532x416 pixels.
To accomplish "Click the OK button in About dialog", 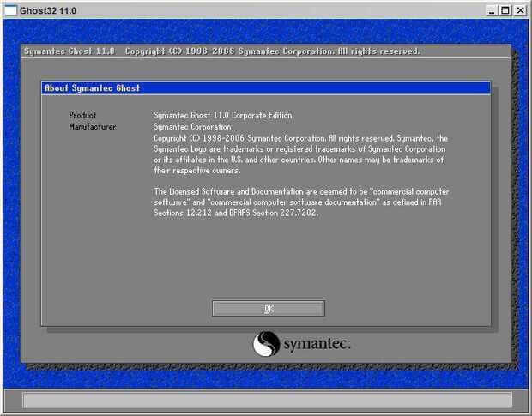I will [x=269, y=309].
